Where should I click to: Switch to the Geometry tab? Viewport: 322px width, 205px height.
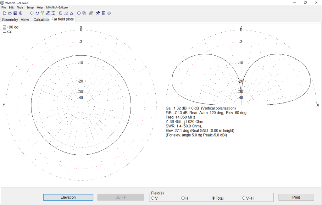point(10,19)
